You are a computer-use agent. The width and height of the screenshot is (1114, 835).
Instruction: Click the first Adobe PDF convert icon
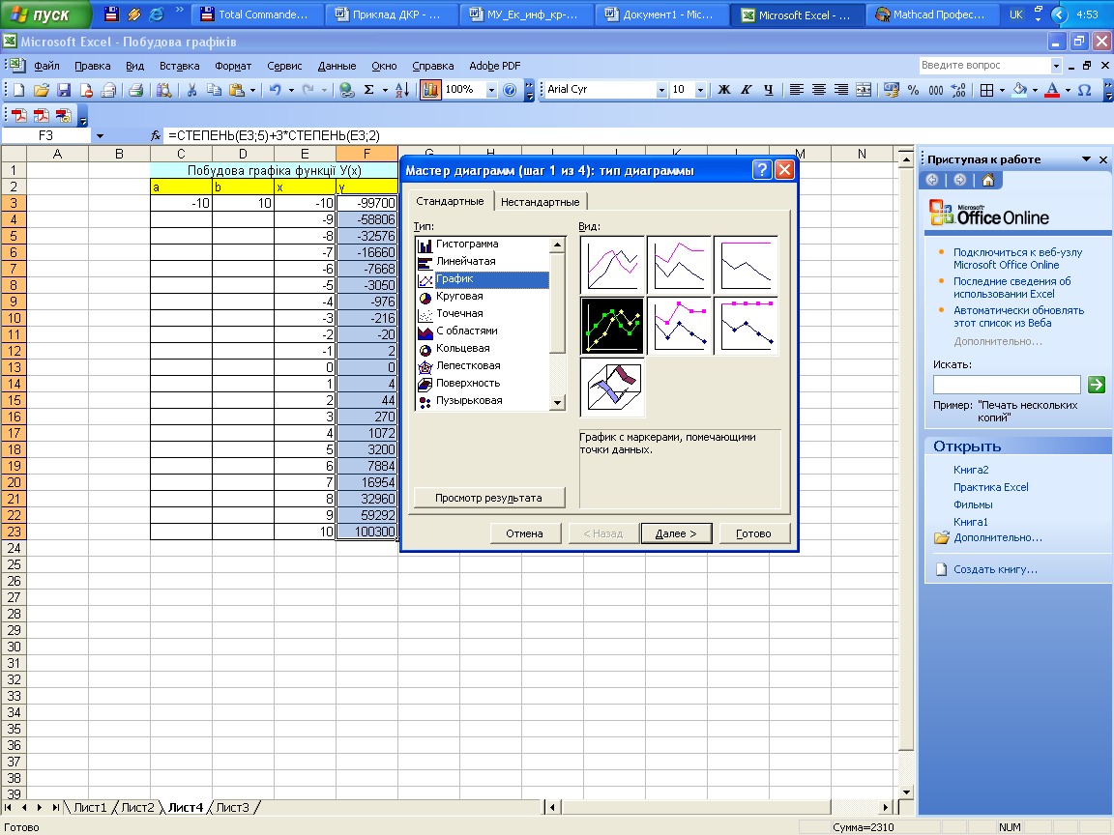[x=19, y=115]
